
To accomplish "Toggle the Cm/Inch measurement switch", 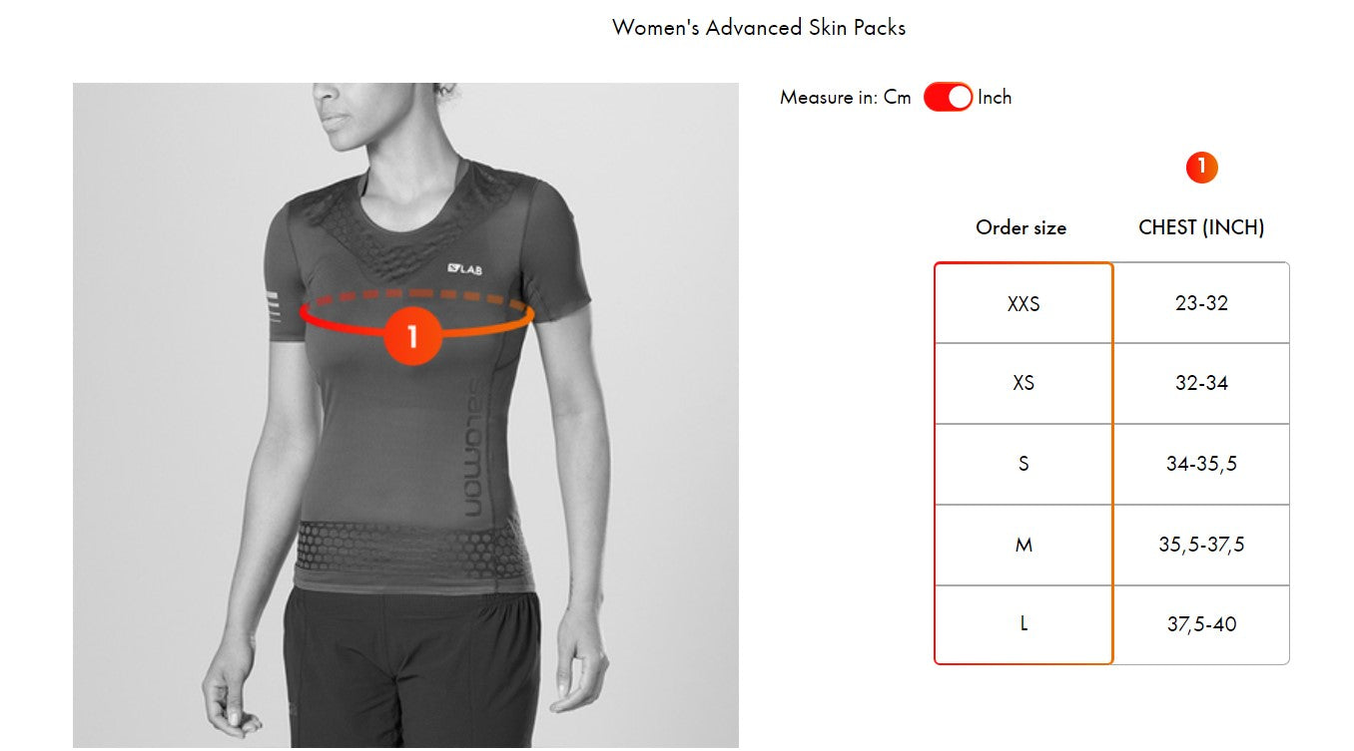I will coord(948,97).
